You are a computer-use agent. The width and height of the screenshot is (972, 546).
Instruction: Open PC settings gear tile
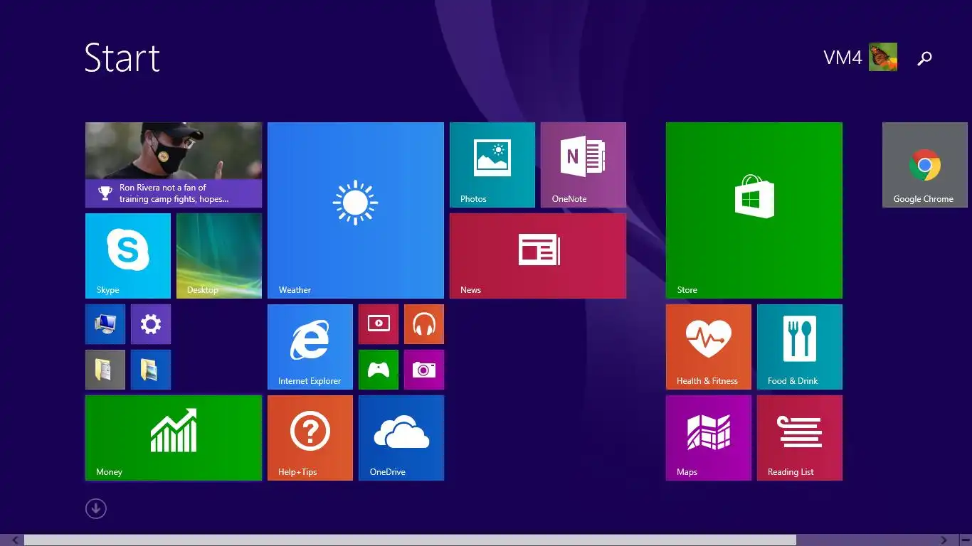pos(151,324)
